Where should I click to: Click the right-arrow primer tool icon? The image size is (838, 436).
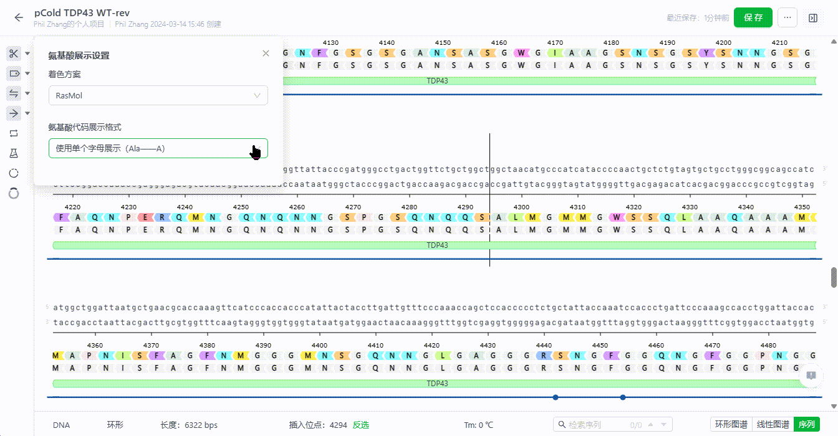(x=14, y=113)
